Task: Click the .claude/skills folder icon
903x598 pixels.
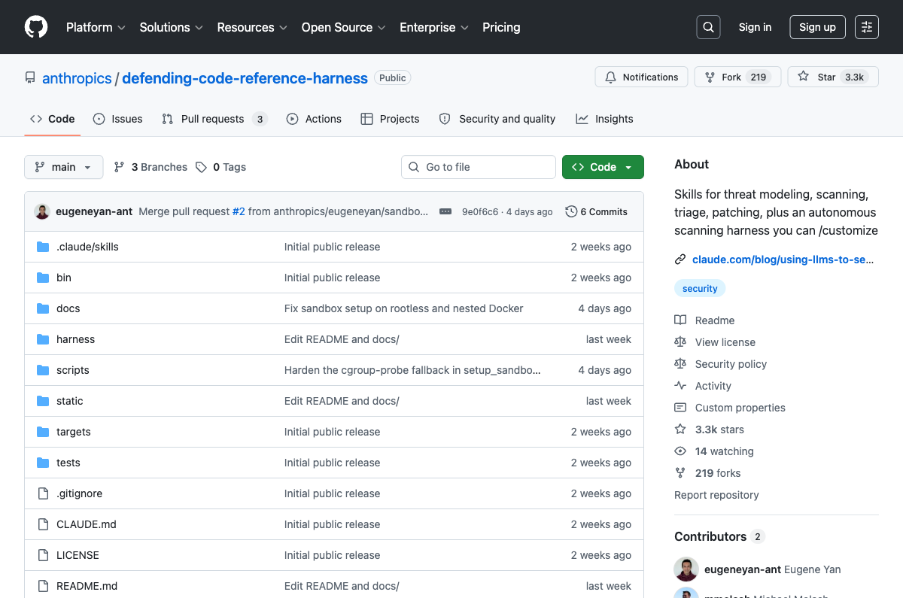Action: coord(43,247)
